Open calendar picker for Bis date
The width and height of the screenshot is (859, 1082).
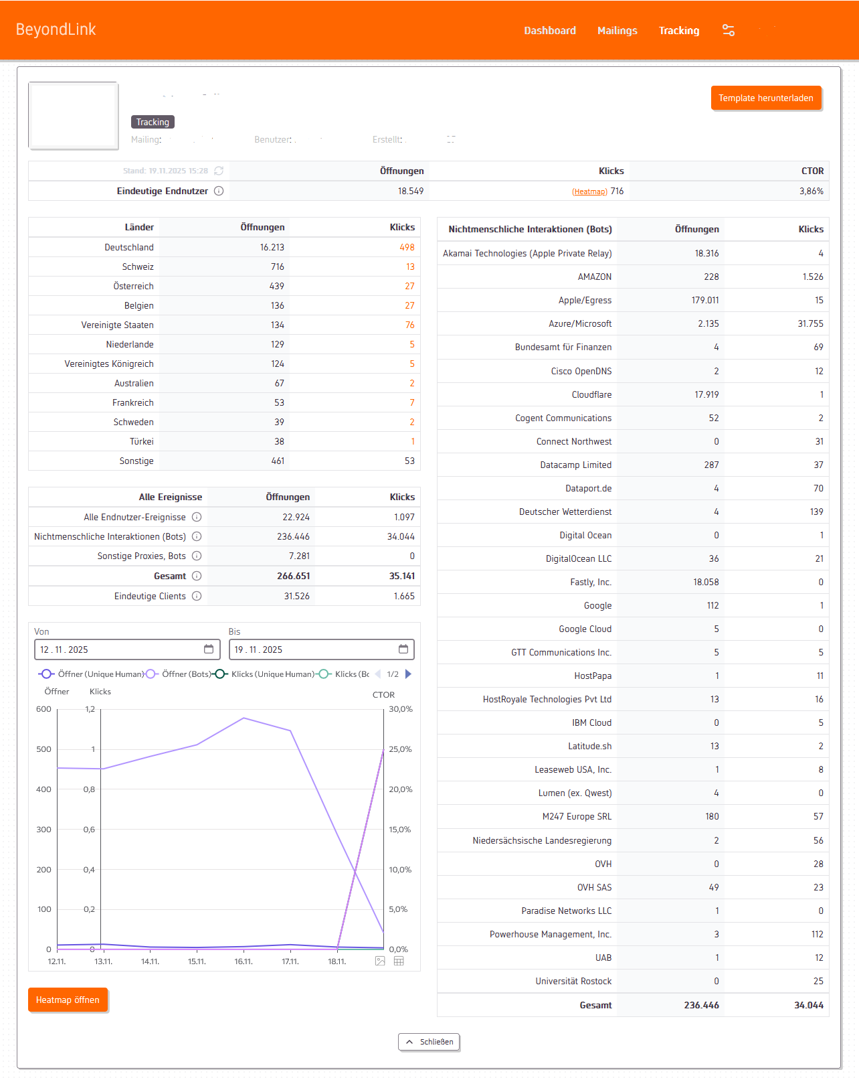tap(403, 649)
